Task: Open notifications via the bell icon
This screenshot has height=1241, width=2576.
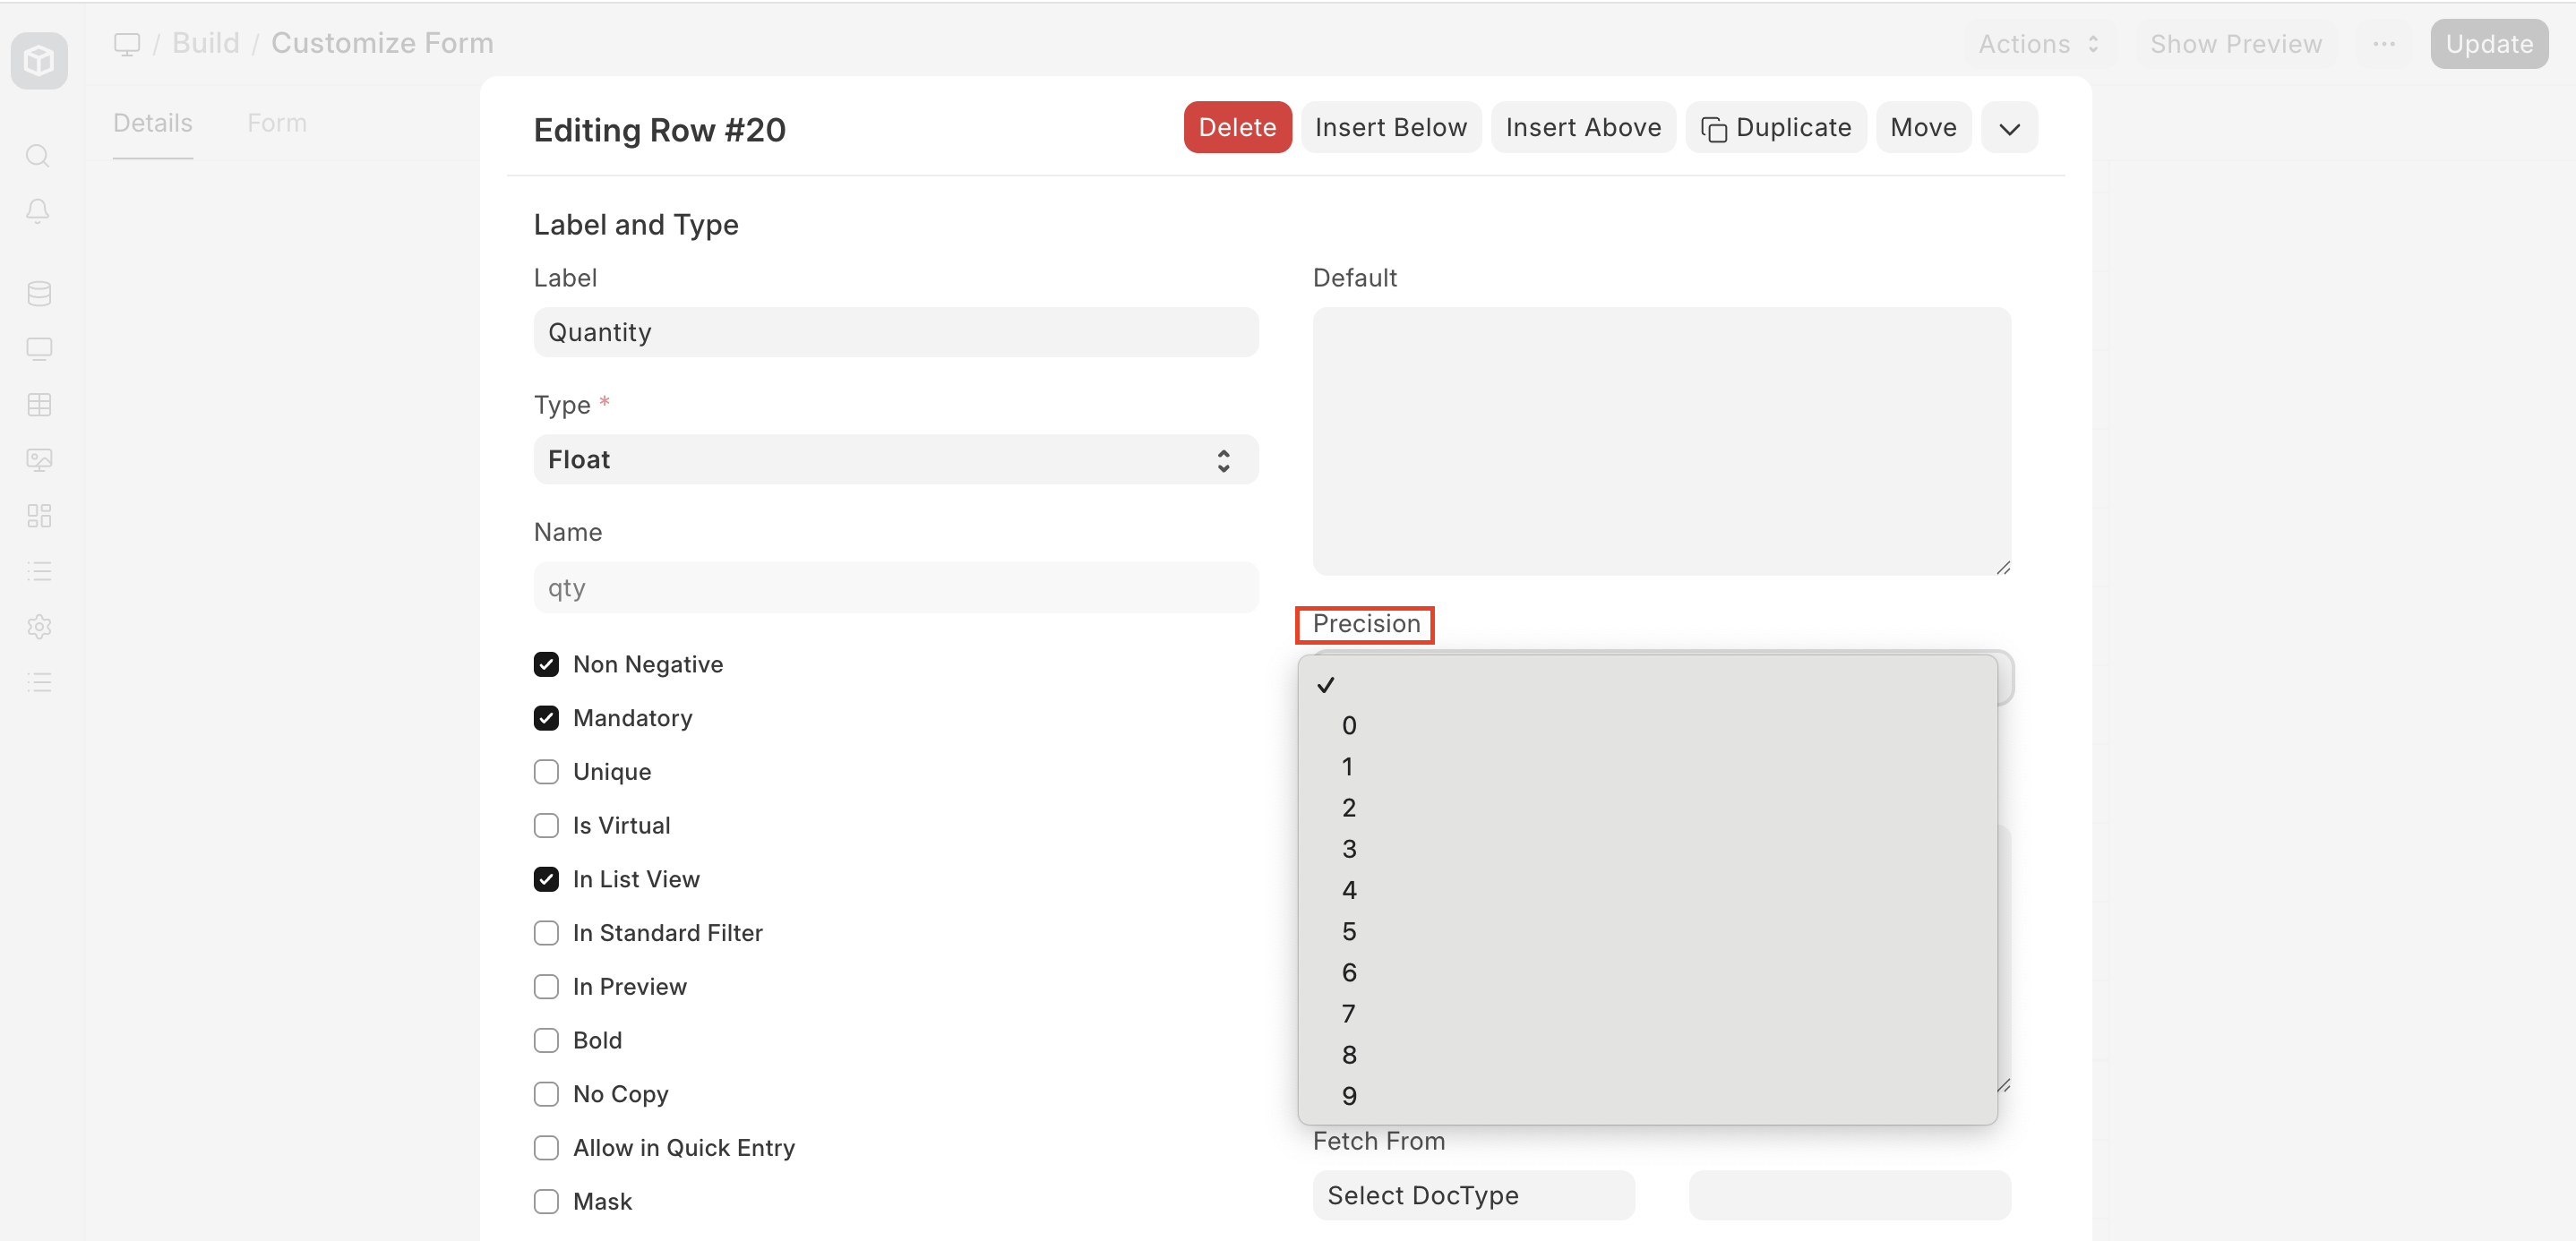Action: point(38,211)
